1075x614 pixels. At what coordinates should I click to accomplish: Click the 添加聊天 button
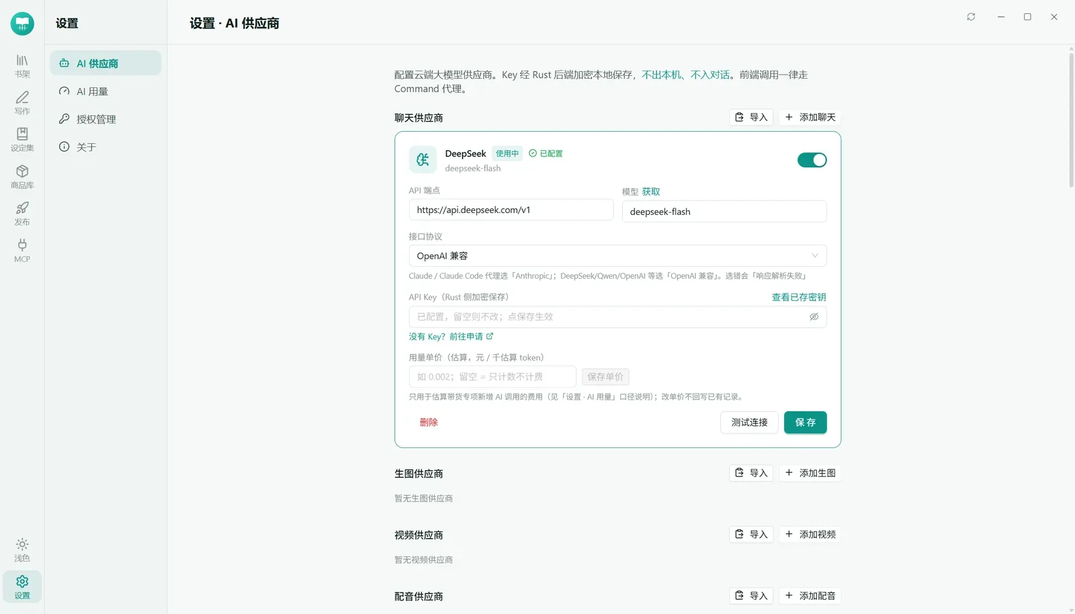tap(810, 117)
